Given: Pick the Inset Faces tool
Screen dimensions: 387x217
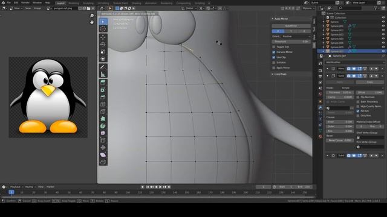Looking at the screenshot, I should click(x=103, y=90).
